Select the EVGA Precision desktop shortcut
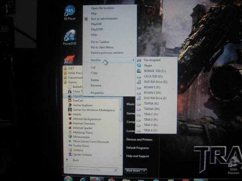Image resolution: width=242 pixels, height=181 pixels. point(234,166)
